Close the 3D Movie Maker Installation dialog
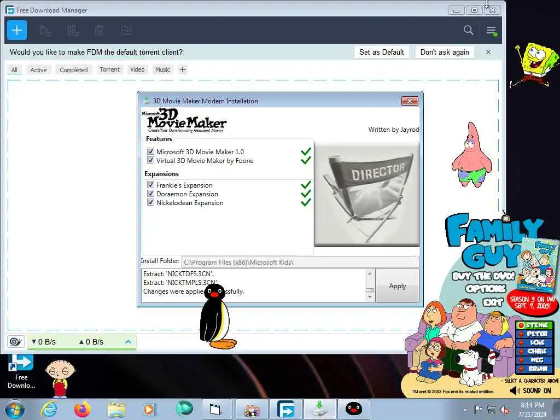The height and width of the screenshot is (420, 560). (x=410, y=101)
